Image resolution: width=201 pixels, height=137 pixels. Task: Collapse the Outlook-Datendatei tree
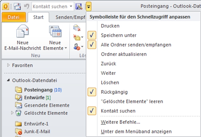tap(8, 80)
